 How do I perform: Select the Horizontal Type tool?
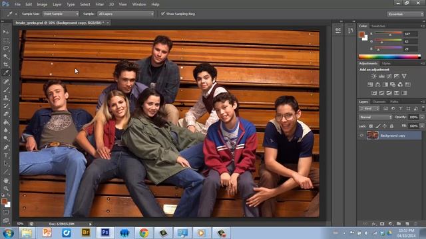tap(6, 155)
